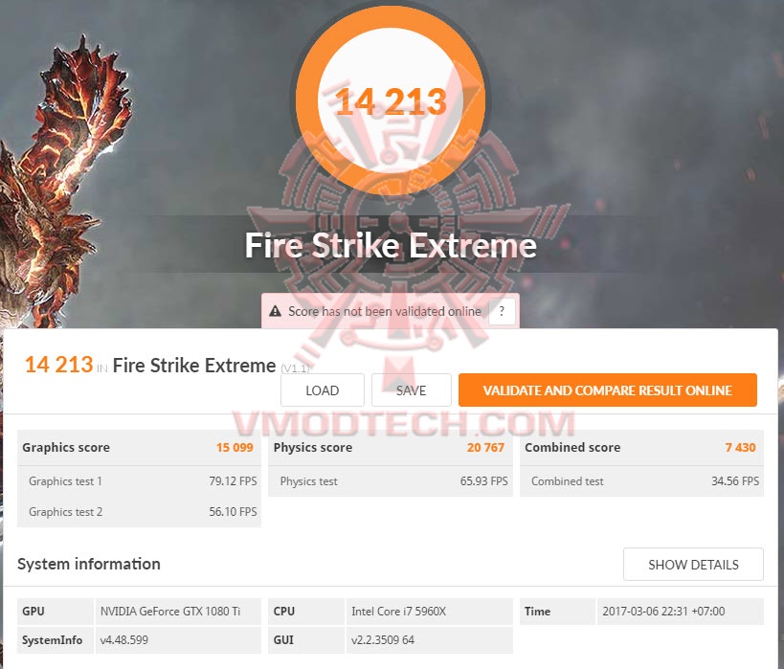Viewport: 784px width, 669px height.
Task: Click the Time value 2017-03-06 field
Action: 681,611
